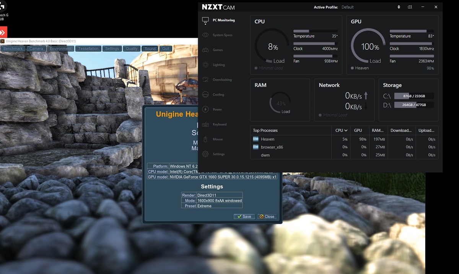The image size is (459, 274).
Task: Open Overclocking gauge icon in sidebar
Action: tap(205, 80)
